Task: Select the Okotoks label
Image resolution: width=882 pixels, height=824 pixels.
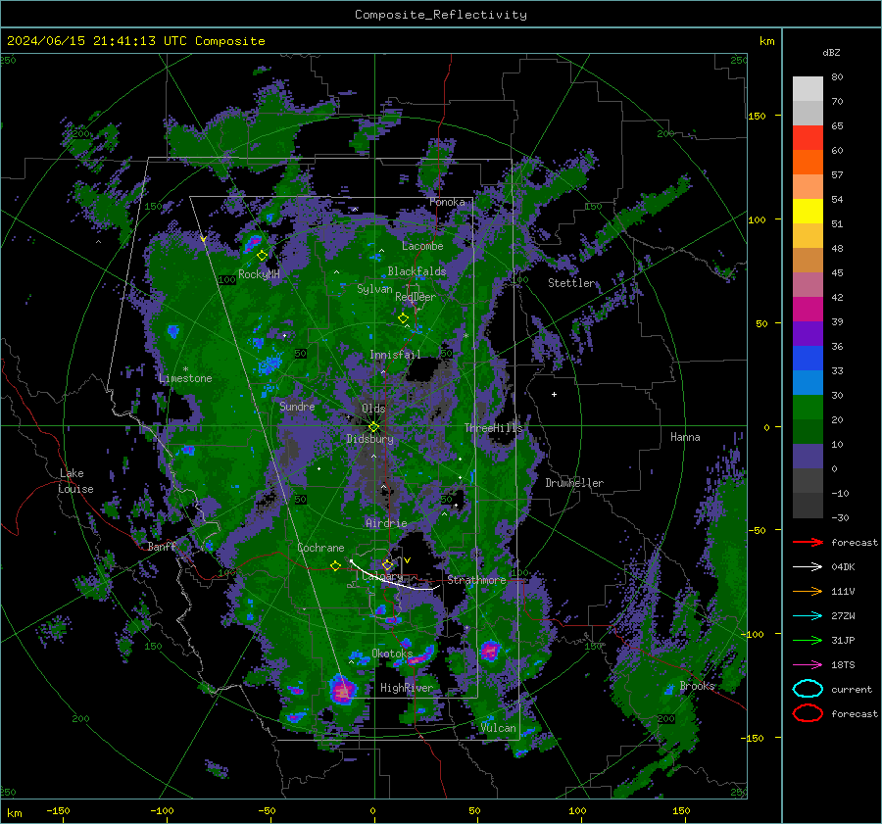Action: (392, 654)
